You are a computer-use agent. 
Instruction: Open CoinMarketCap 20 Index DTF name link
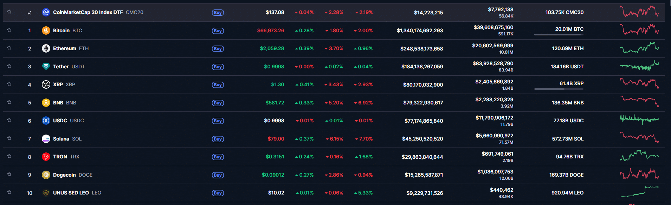point(98,12)
